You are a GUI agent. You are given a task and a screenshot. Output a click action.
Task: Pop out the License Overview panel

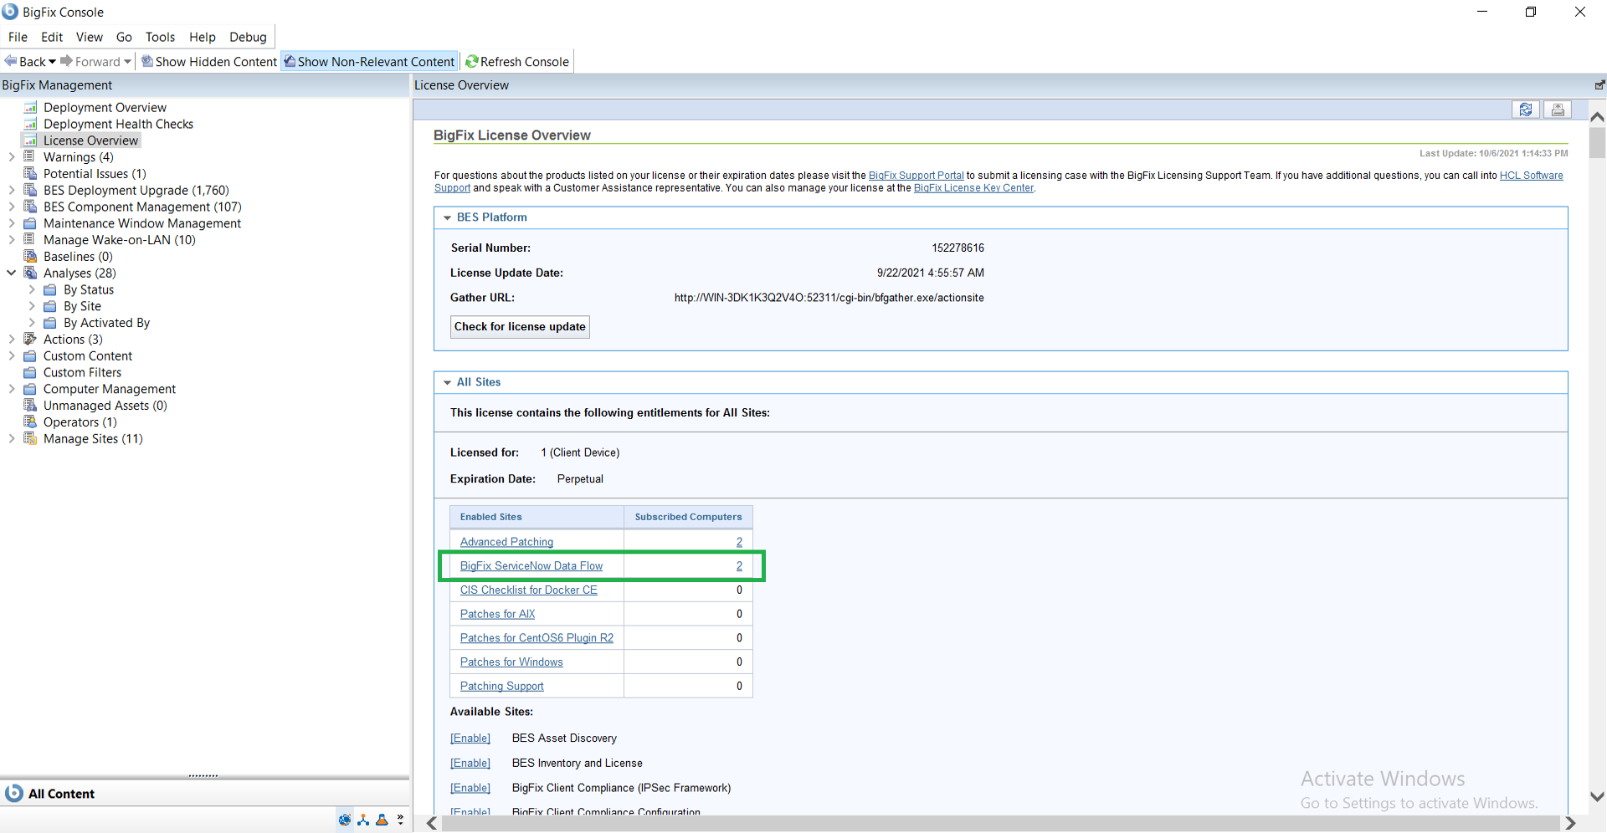1599,85
